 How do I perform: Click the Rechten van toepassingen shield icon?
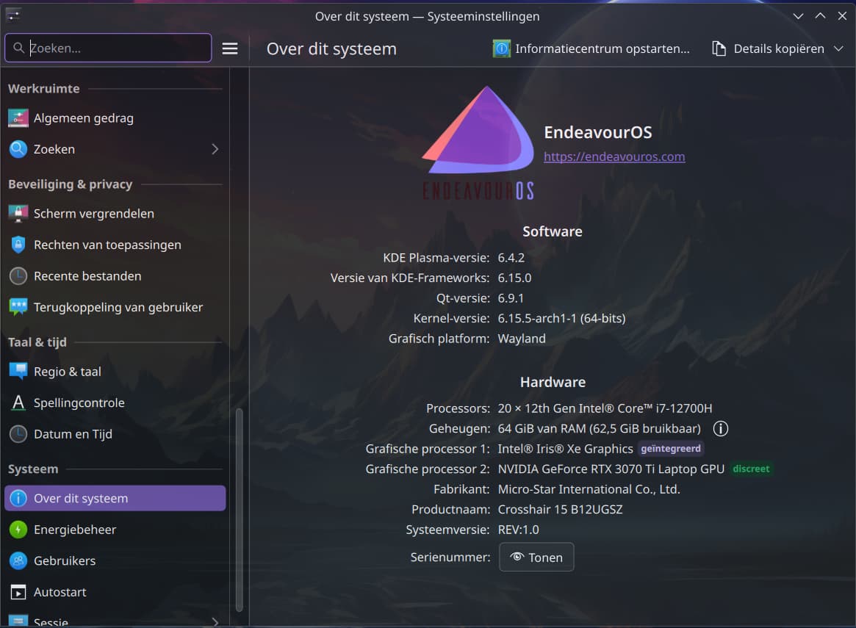18,245
